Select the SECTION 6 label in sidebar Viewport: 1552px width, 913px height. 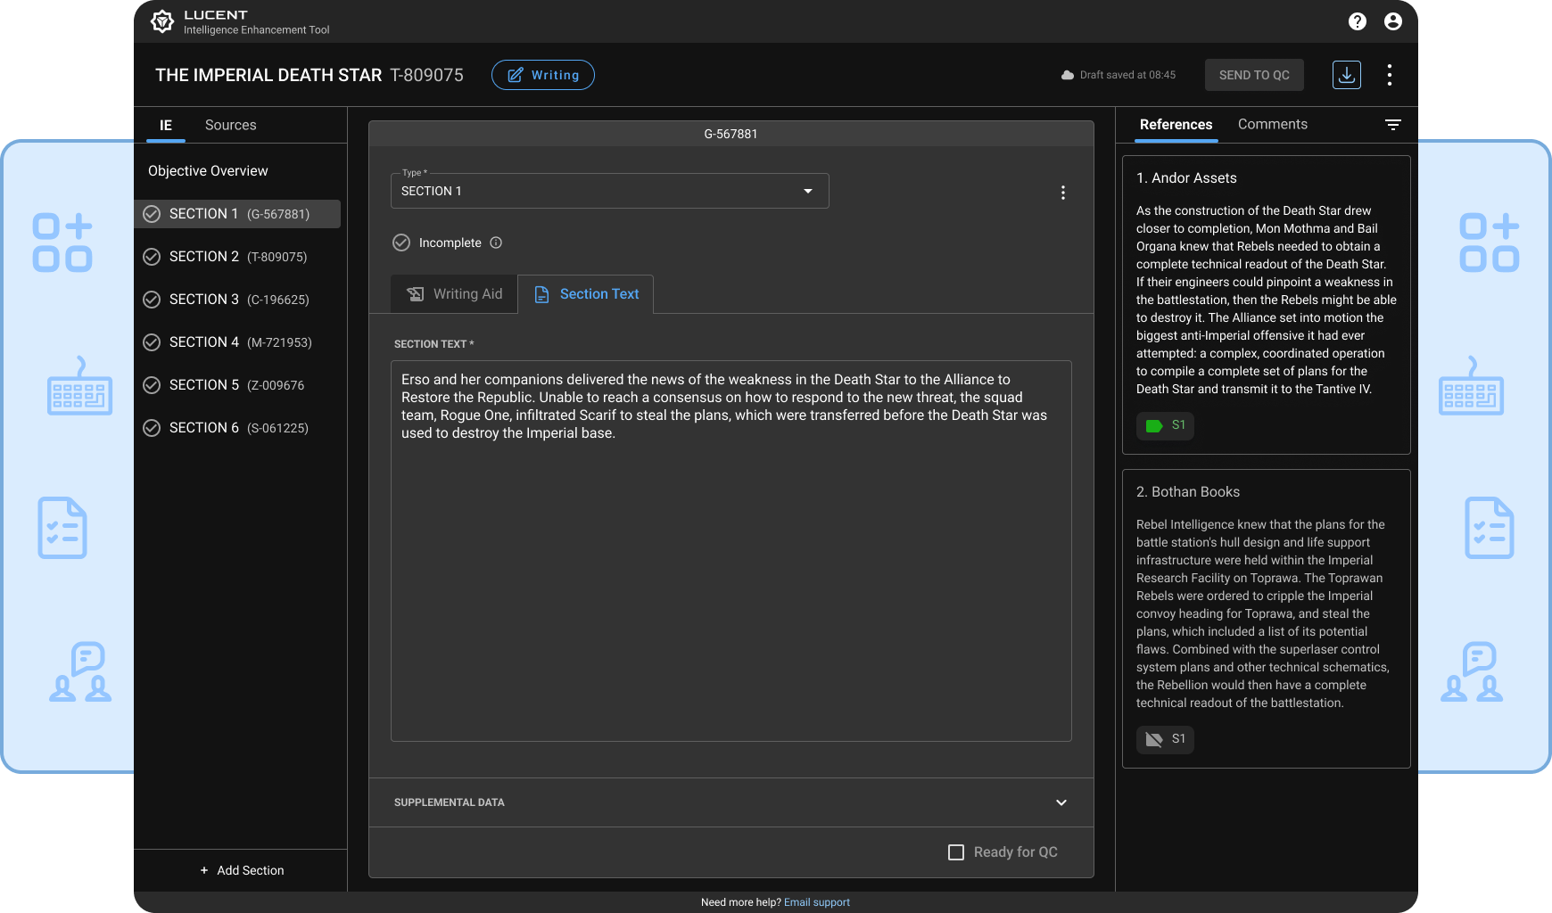coord(204,428)
